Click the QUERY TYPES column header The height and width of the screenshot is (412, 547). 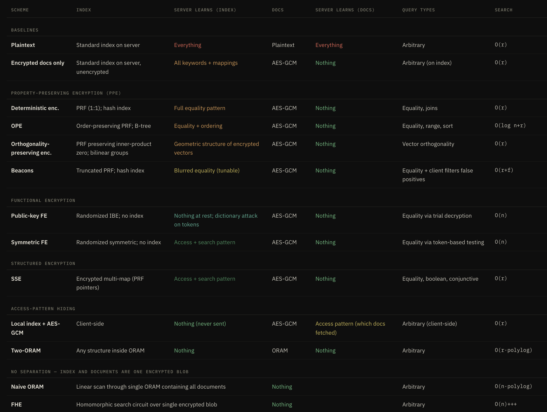(418, 10)
